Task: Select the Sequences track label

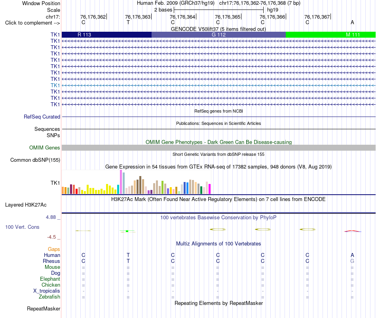Action: tap(47, 129)
